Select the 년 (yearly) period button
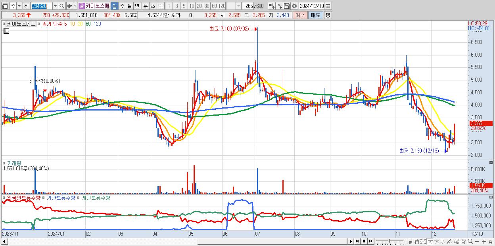Image resolution: width=495 pixels, height=246 pixels. pos(137,6)
